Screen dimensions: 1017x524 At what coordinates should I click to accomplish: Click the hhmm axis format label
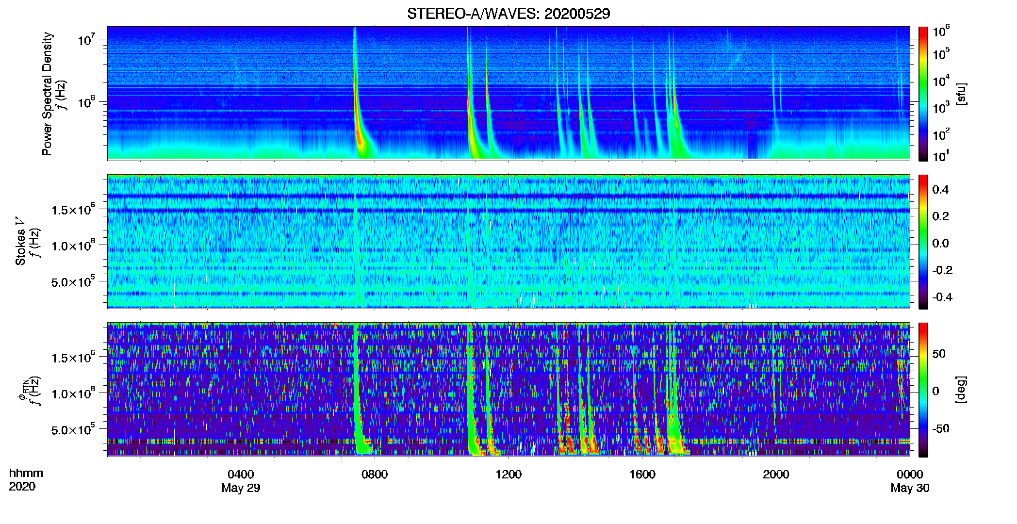tap(26, 474)
